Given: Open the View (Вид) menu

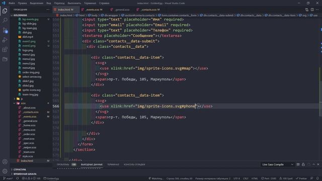Looking at the screenshot, I should point(49,3).
